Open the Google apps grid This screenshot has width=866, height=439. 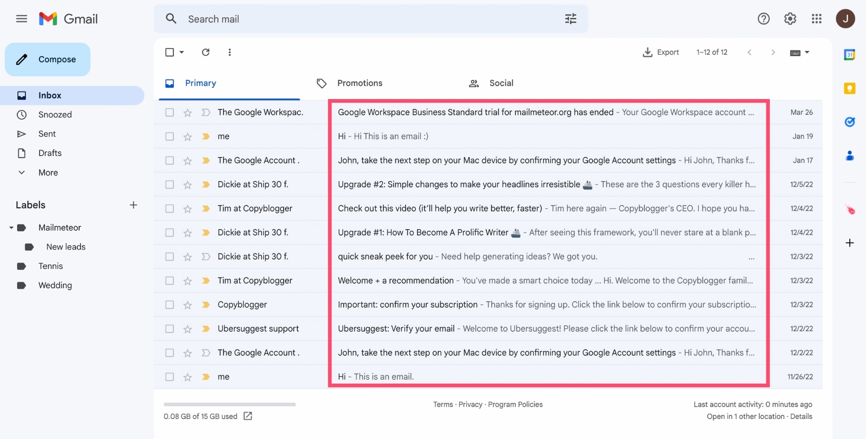tap(816, 19)
